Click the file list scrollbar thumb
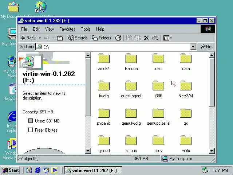This screenshot has height=175, width=233. [x=212, y=82]
